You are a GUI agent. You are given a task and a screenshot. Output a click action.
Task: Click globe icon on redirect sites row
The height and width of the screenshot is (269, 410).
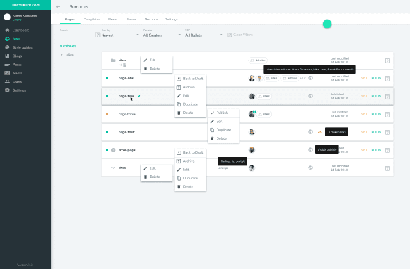point(310,168)
